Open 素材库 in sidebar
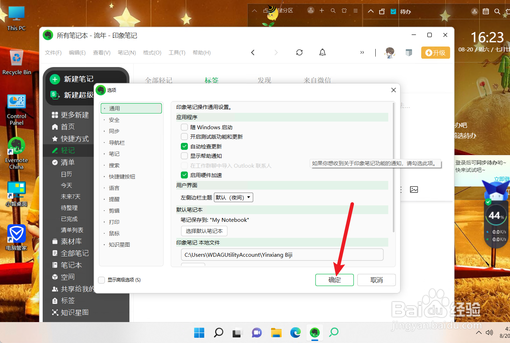510x343 pixels. click(67, 241)
